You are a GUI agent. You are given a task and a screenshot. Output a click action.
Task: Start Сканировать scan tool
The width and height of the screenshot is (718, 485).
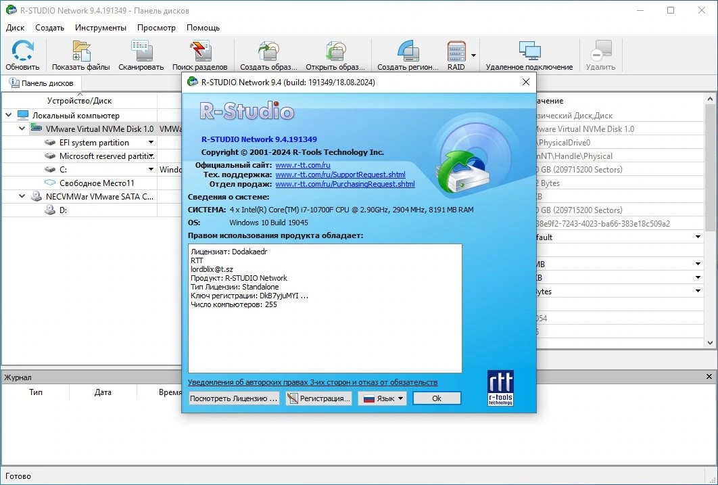141,50
